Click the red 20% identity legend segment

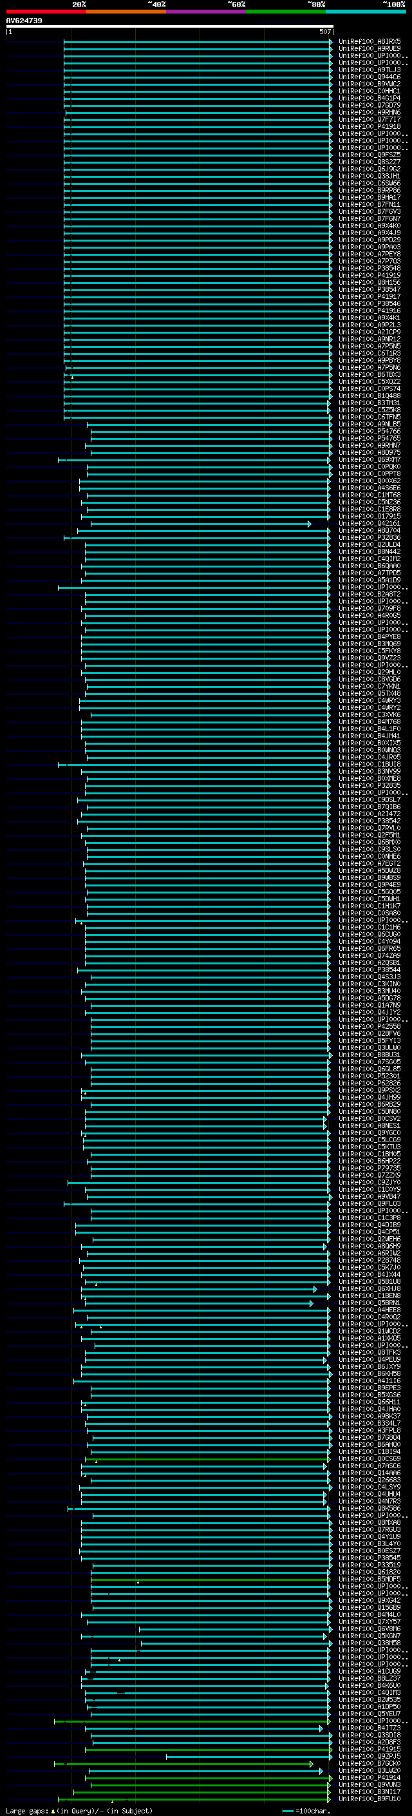(x=46, y=12)
